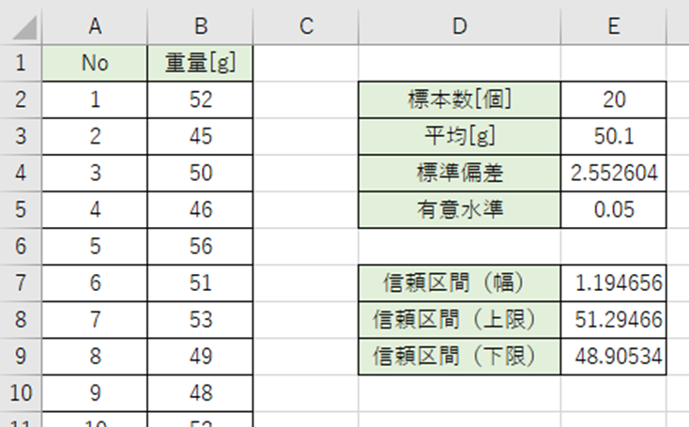Screen dimensions: 689x427
Task: Click the 重量[g] header cell
Action: point(200,64)
